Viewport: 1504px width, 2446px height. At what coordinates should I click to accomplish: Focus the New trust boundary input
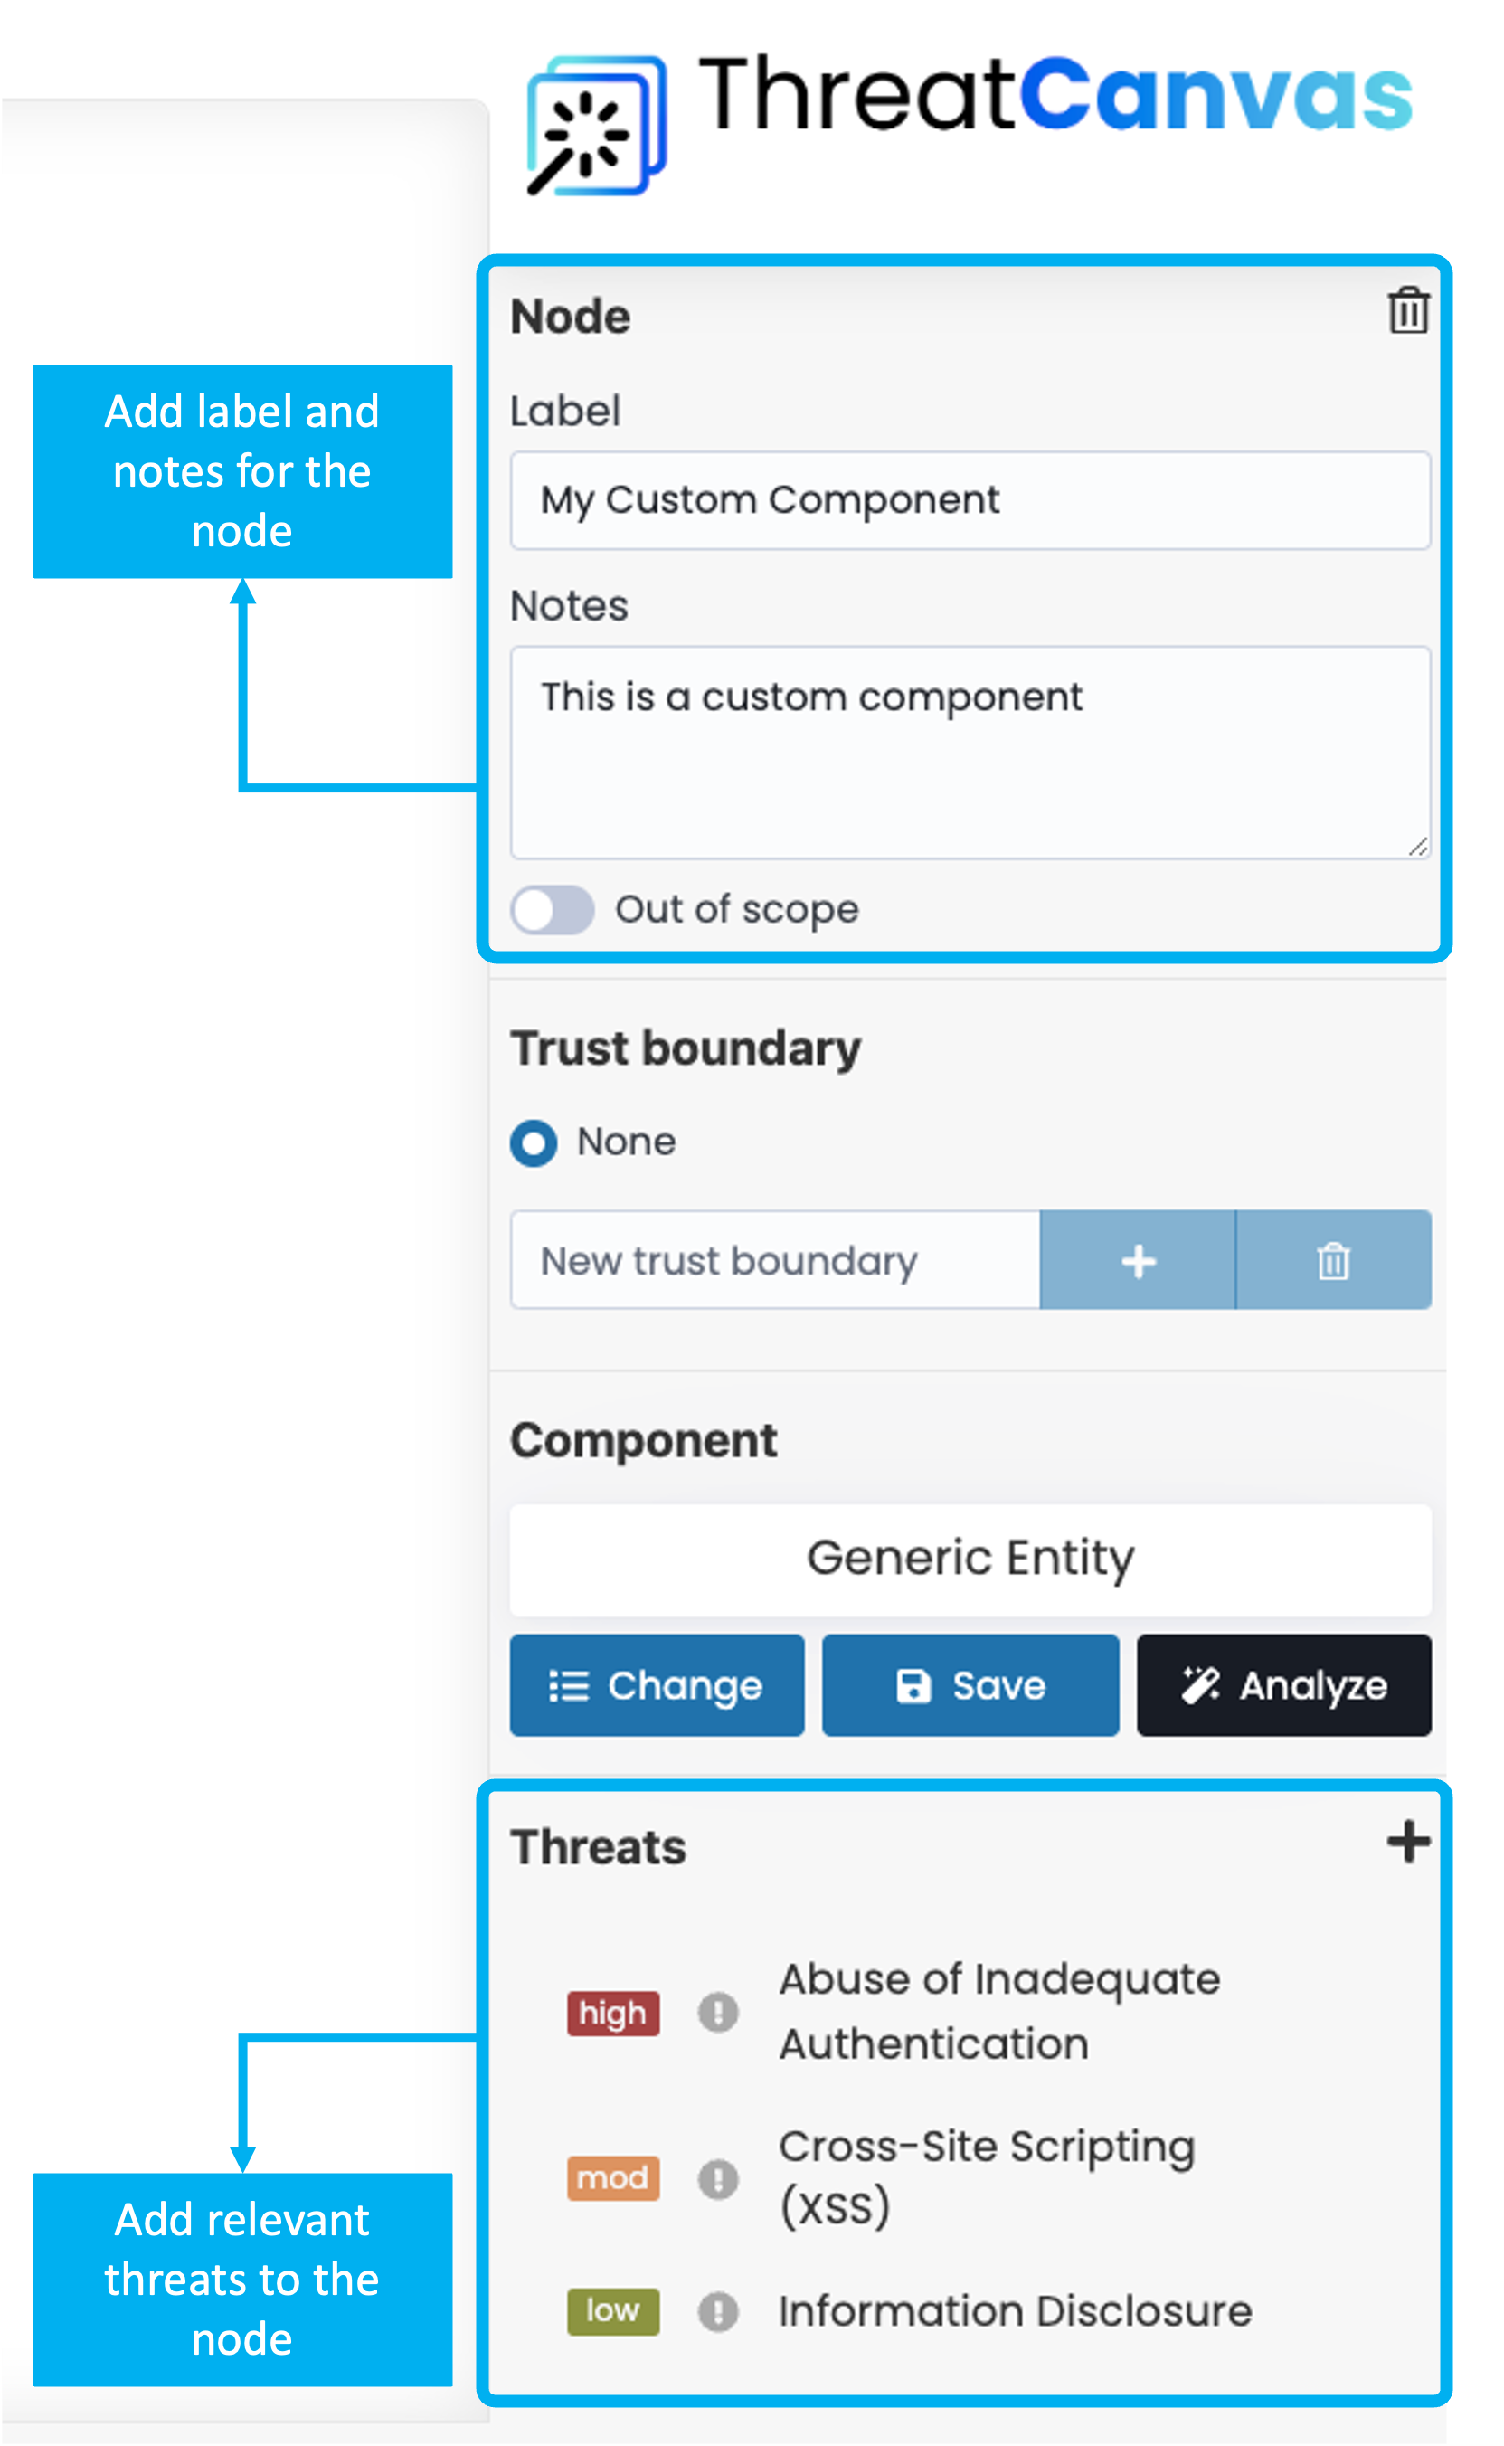pos(775,1260)
